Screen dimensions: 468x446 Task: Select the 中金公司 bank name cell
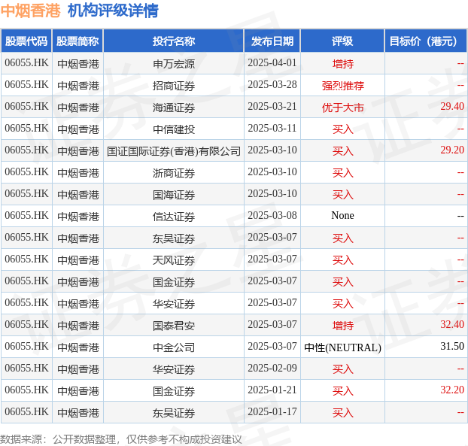tap(174, 347)
